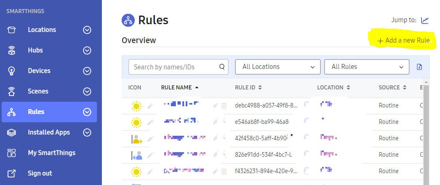Sort by RULE NAME column
440x185 pixels.
coord(180,87)
